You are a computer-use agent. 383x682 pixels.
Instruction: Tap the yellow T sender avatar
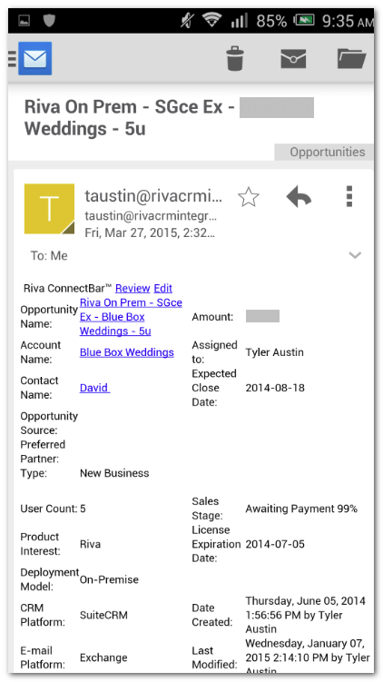click(x=49, y=209)
